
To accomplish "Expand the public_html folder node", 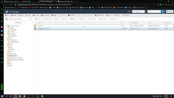I will (x=8, y=56).
